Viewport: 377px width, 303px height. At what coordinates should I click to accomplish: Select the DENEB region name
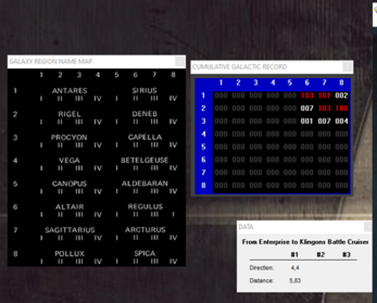144,113
